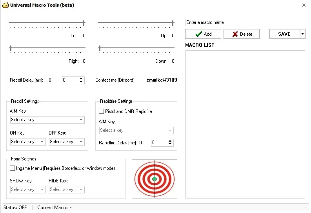311x213 pixels.
Task: Click the Up recoil slider handle
Action: coord(173,23)
